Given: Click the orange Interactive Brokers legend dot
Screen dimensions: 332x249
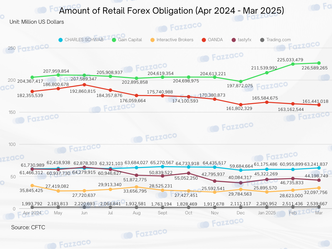Looking at the screenshot, I should [152, 40].
